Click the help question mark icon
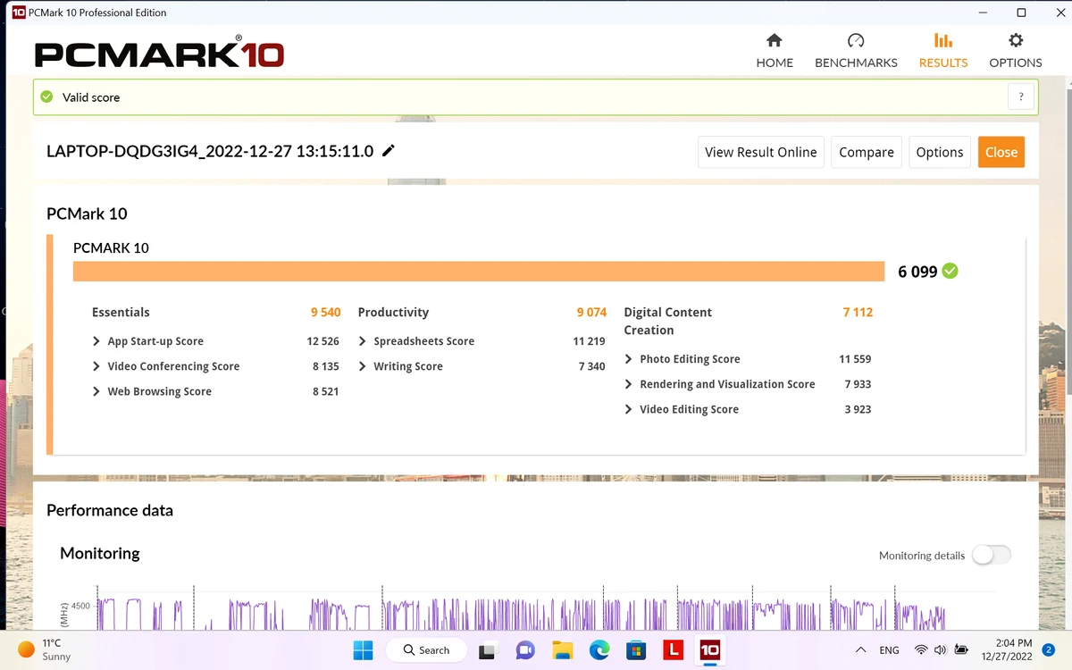 tap(1021, 97)
